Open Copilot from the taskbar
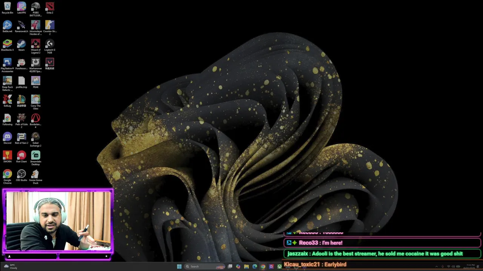This screenshot has height=271, width=483. pyautogui.click(x=238, y=266)
